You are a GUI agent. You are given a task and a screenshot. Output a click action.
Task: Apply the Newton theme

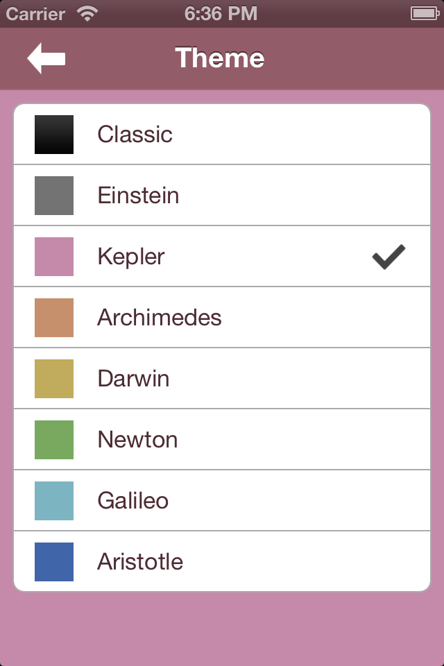pyautogui.click(x=222, y=440)
